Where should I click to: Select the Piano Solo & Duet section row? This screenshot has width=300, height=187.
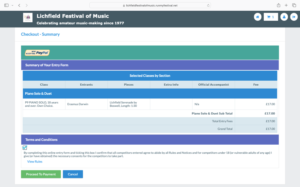click(150, 93)
